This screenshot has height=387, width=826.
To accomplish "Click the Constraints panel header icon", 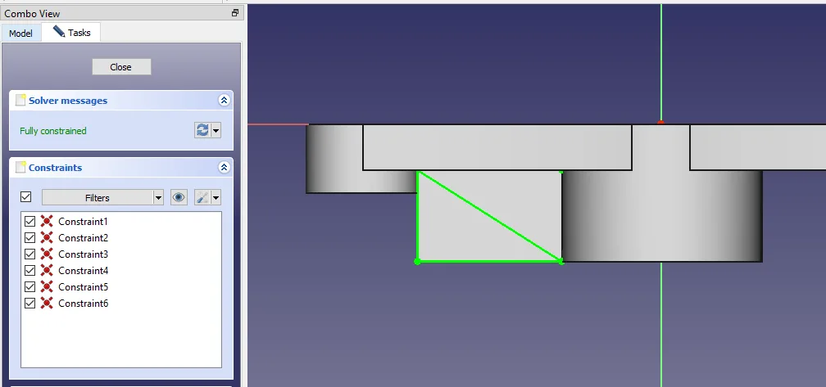I will [20, 168].
